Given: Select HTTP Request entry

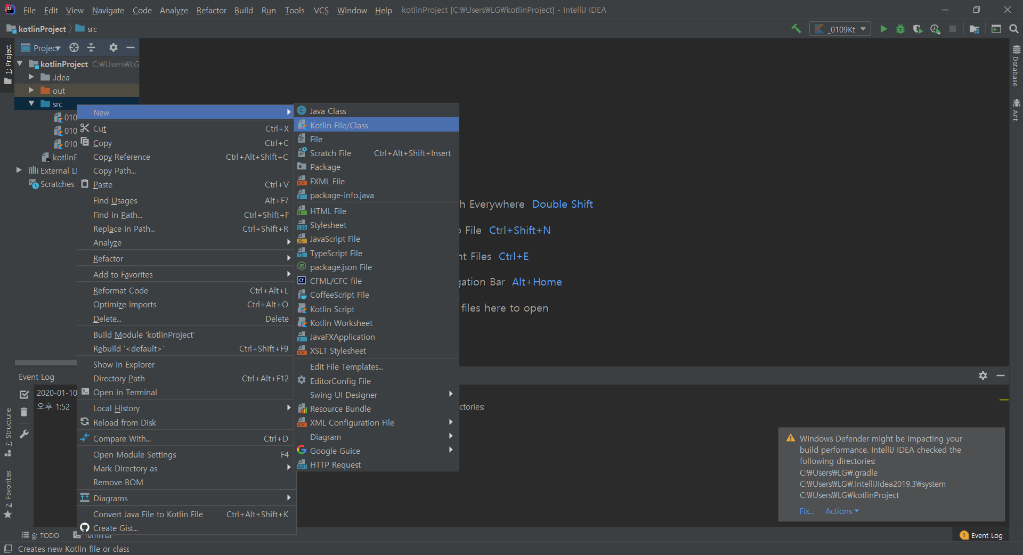Looking at the screenshot, I should pos(376,464).
